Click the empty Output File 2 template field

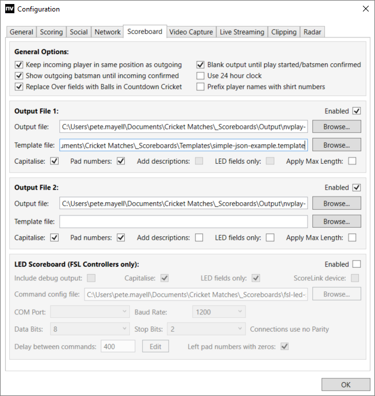tap(183, 221)
